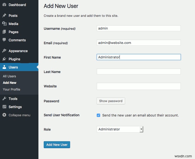Click the 'Add New User' page heading
This screenshot has width=195, height=159.
tap(61, 6)
